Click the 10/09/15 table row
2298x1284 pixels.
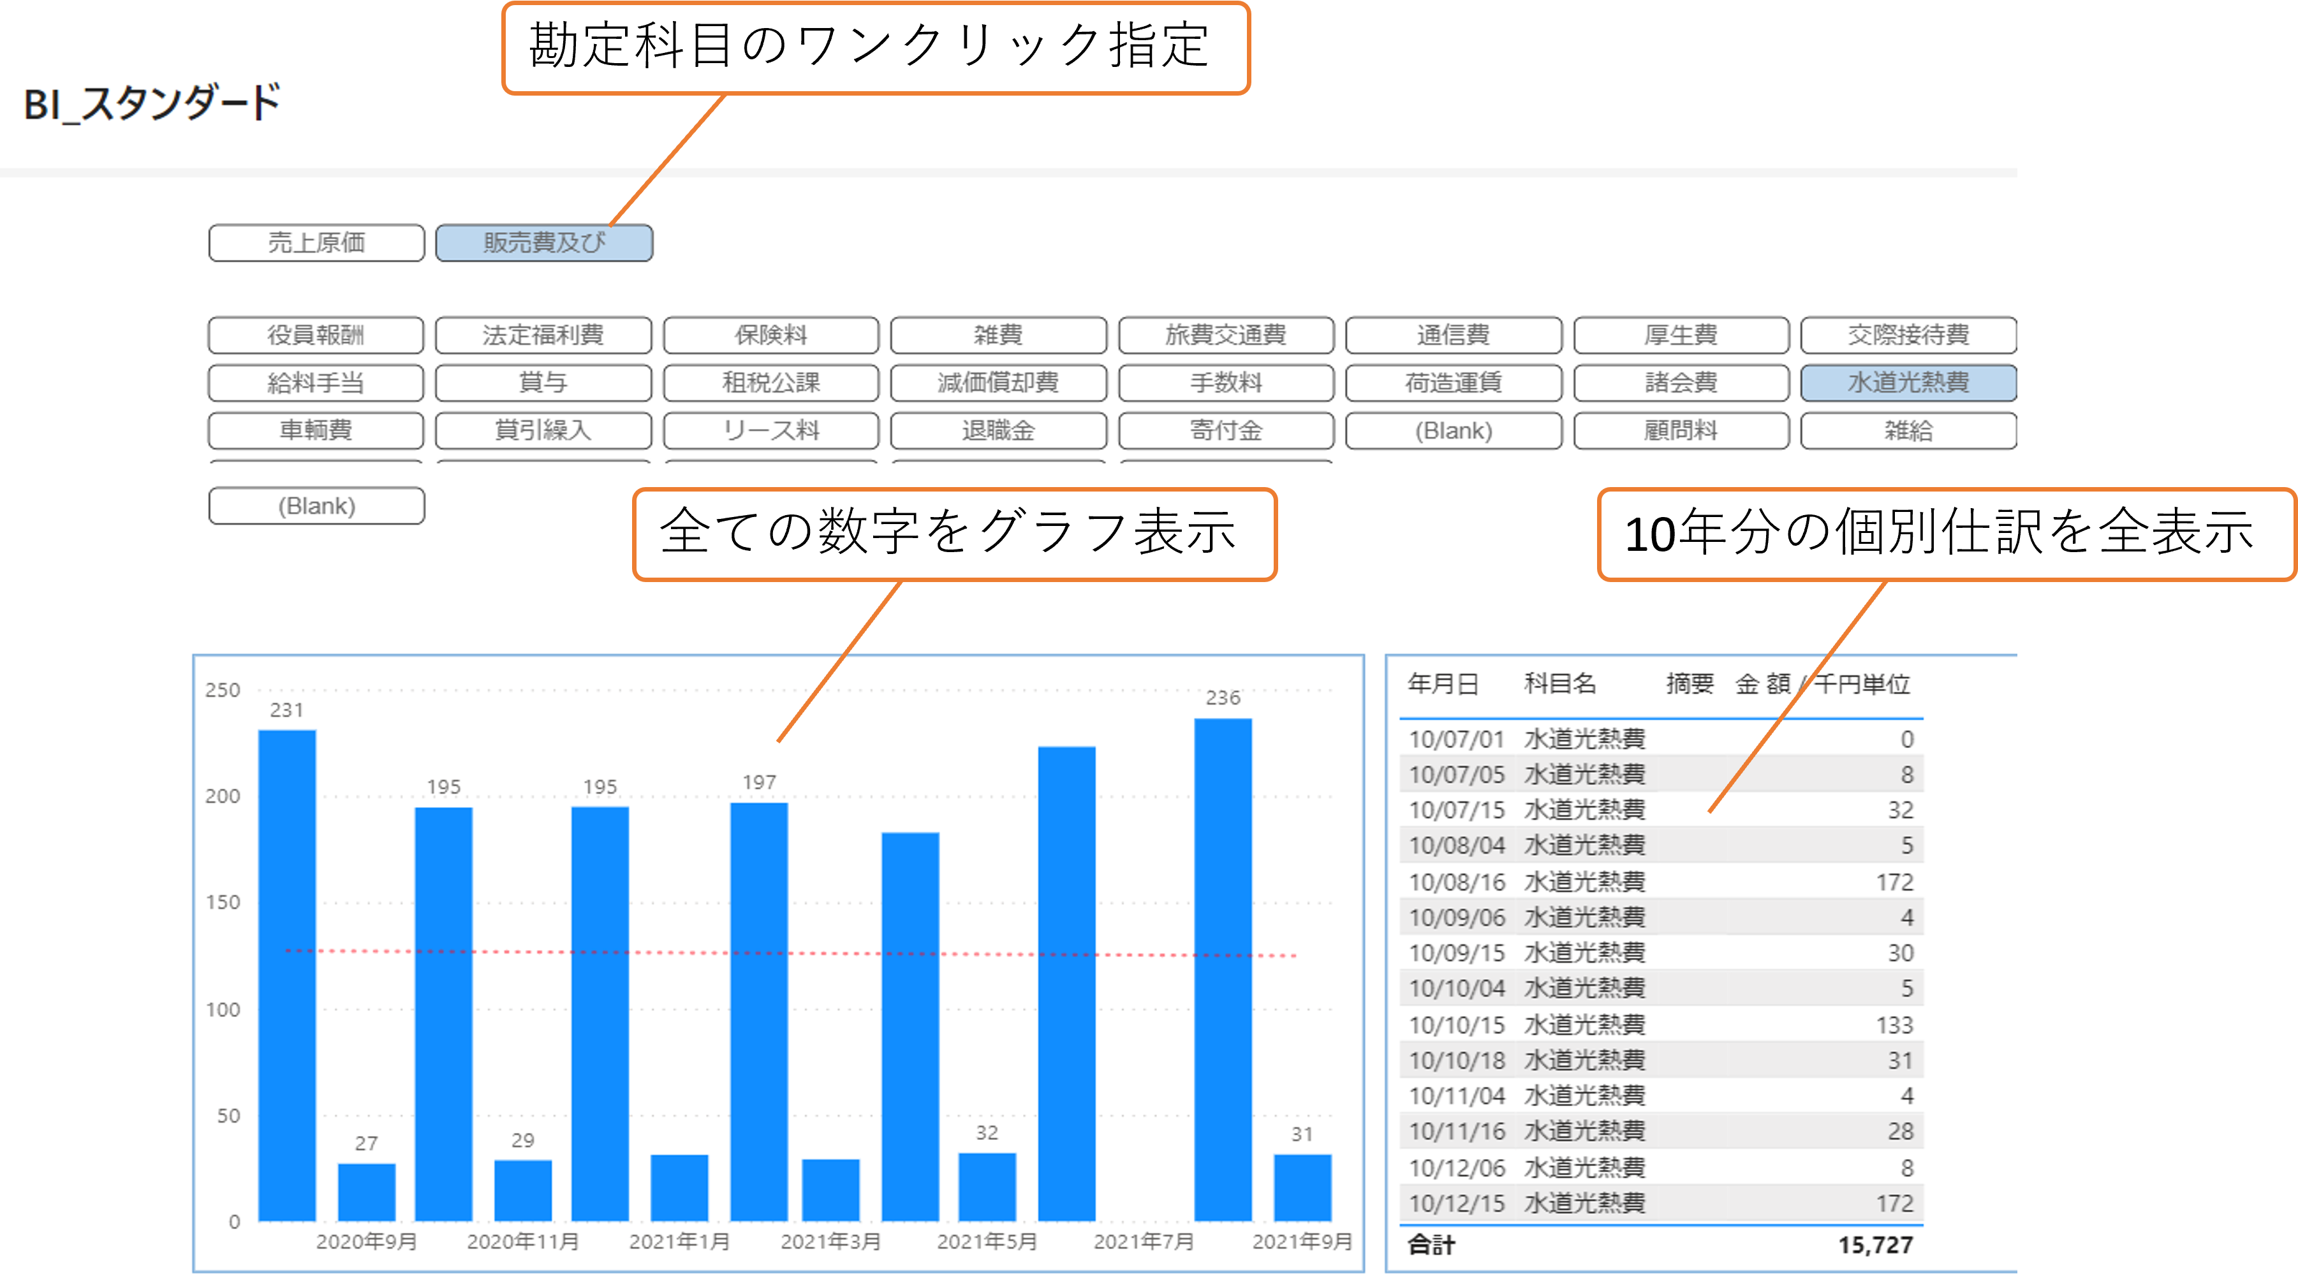1661,952
